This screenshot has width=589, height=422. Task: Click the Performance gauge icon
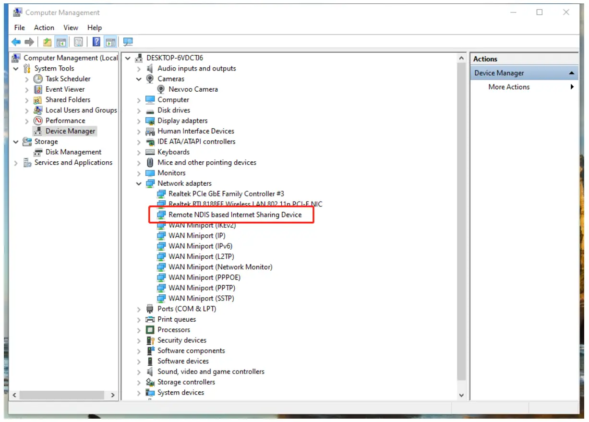point(38,121)
